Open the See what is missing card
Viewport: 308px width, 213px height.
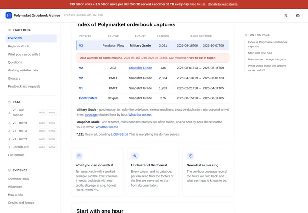[x=208, y=172]
